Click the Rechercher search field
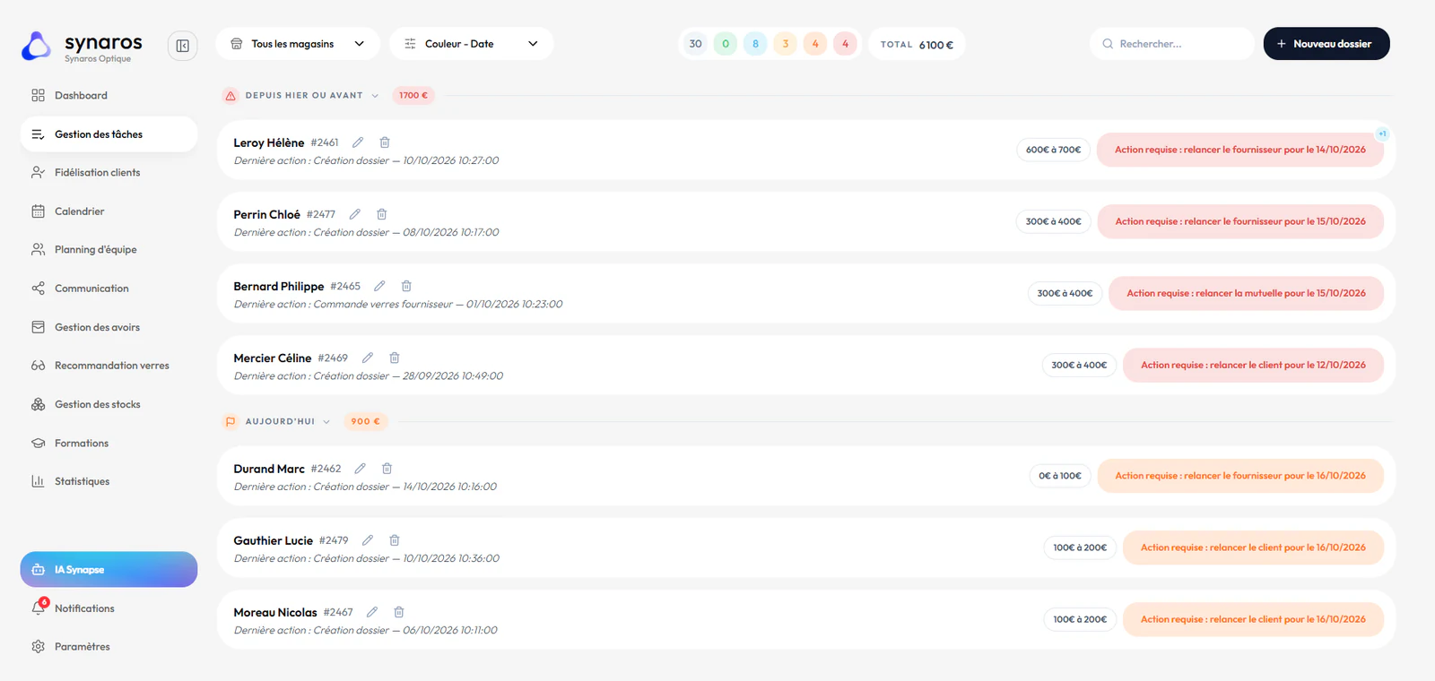This screenshot has width=1435, height=681. pos(1172,44)
